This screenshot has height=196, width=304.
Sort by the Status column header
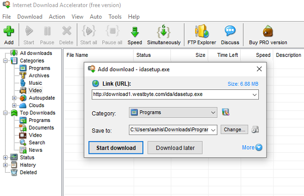coord(152,55)
